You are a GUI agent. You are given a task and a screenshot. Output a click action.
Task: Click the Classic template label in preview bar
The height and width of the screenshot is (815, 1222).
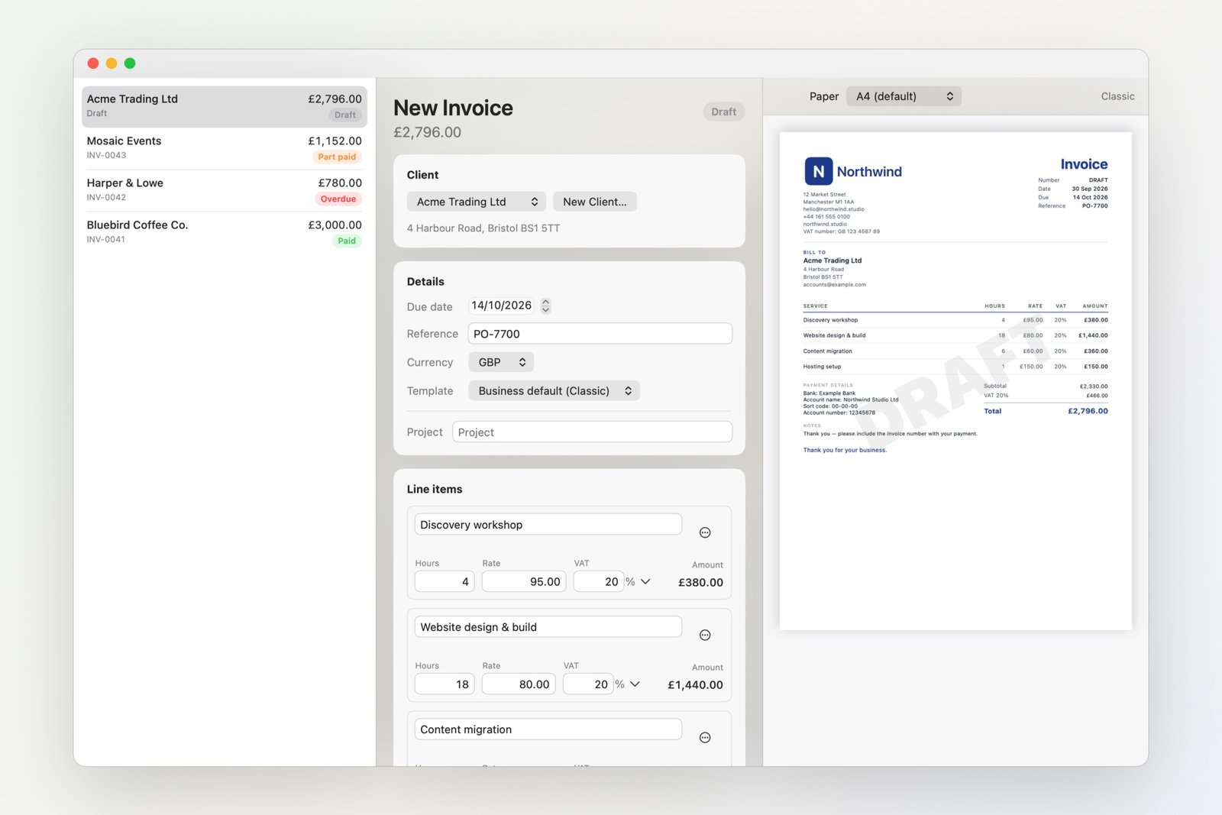click(x=1117, y=96)
